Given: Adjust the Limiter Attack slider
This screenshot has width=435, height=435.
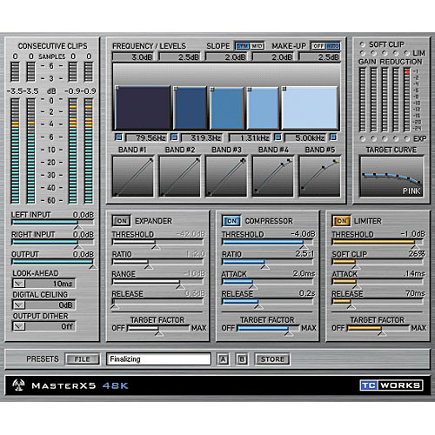Looking at the screenshot, I should tap(378, 282).
